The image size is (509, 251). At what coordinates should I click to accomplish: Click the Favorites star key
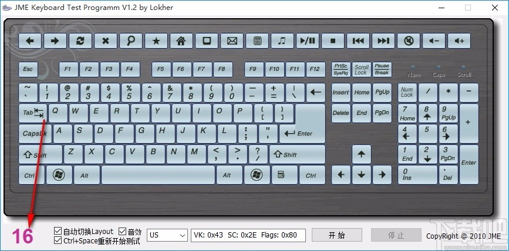(x=156, y=41)
